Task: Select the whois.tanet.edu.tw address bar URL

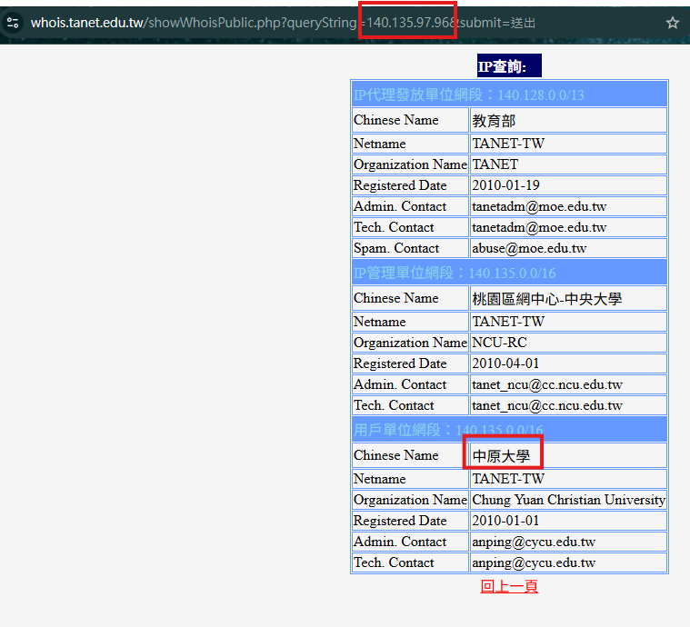Action: pyautogui.click(x=283, y=23)
